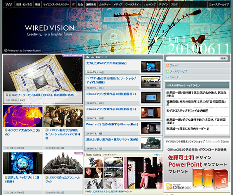Screen dimensions: 233x195
Task: Click the icon beside the LEGO headline
Action: point(47,177)
